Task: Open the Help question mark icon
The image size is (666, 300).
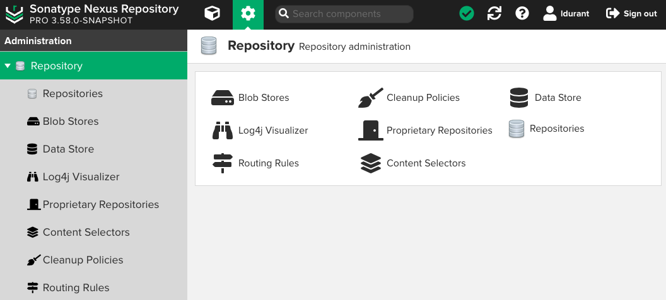Action: pyautogui.click(x=522, y=14)
